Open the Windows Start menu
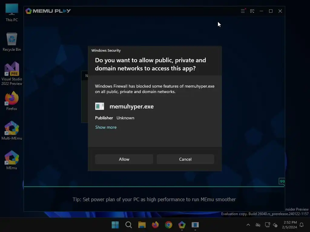Viewport: 310px width, 232px height. (115, 225)
